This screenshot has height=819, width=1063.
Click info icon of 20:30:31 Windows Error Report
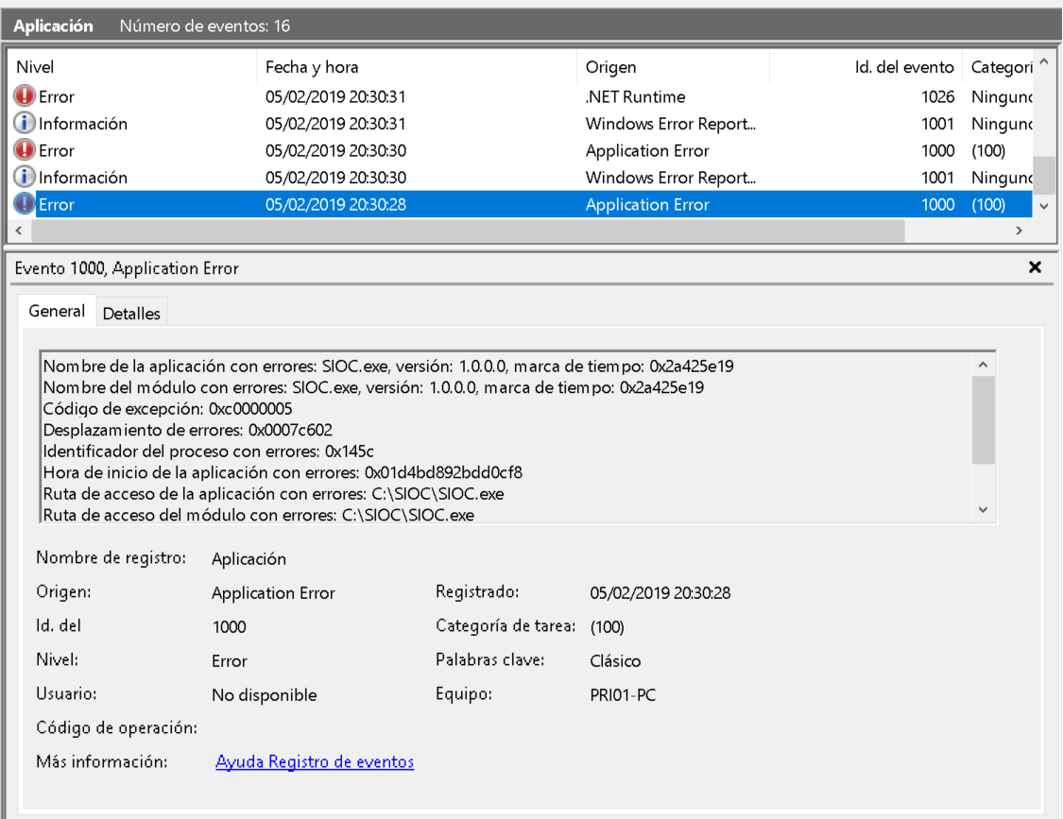(x=25, y=124)
